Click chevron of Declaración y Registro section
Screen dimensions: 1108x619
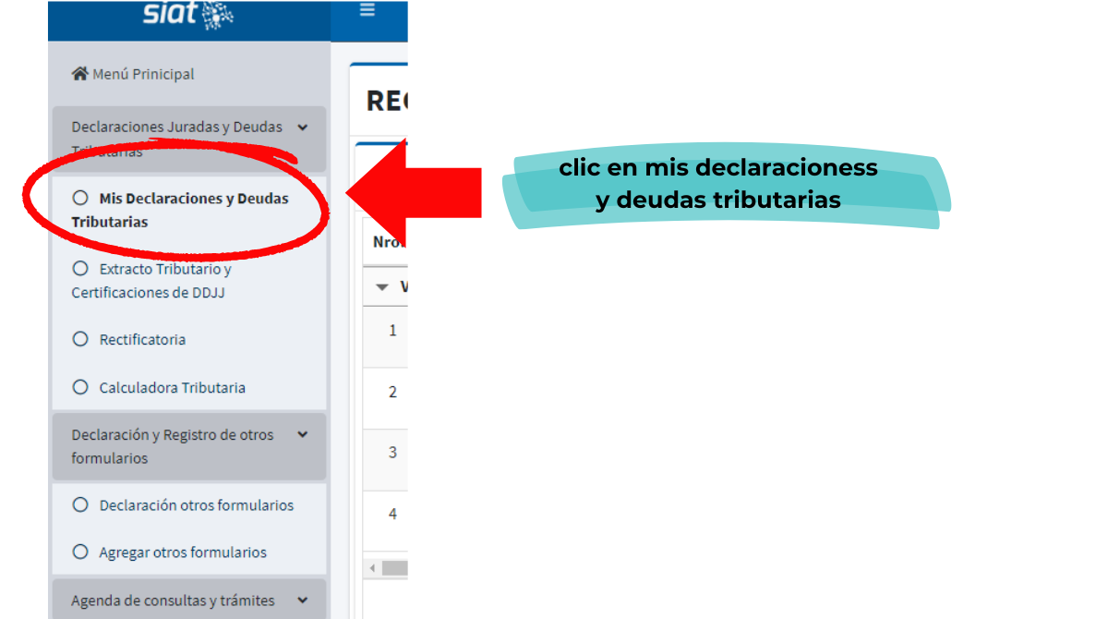[x=303, y=434]
